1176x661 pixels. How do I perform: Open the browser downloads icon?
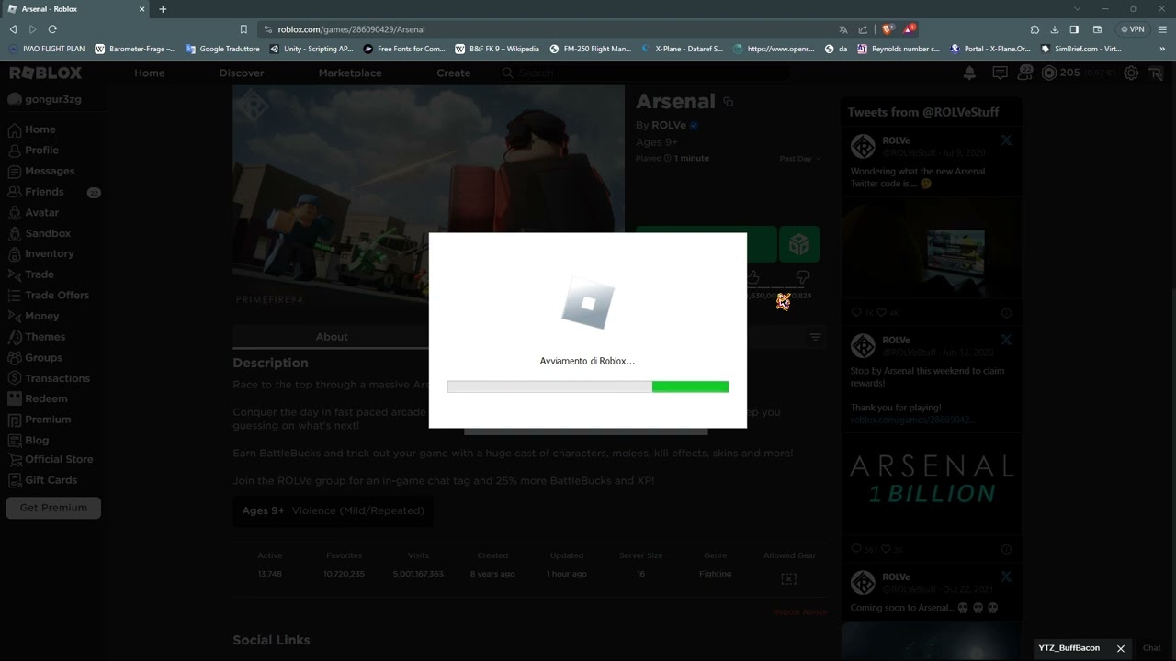click(1055, 29)
